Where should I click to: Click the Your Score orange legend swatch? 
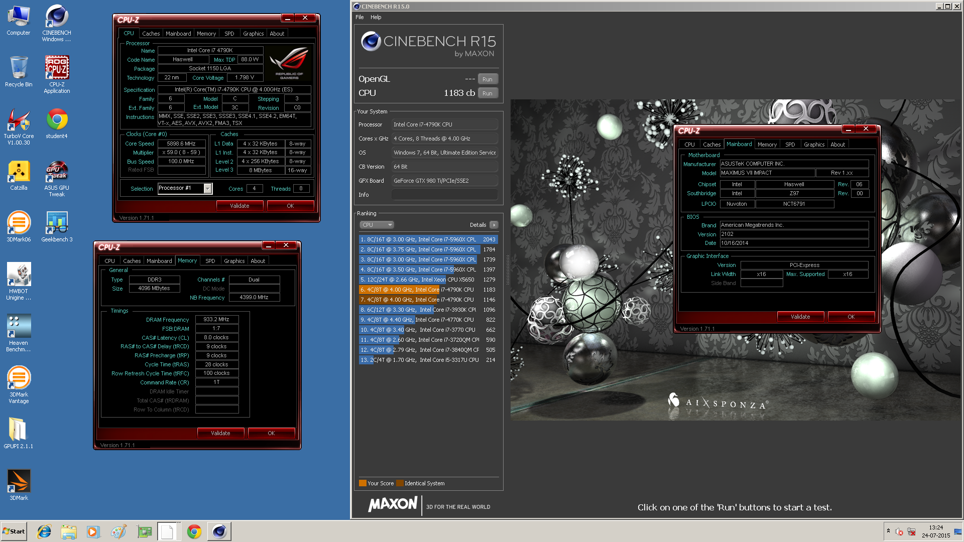pos(363,483)
